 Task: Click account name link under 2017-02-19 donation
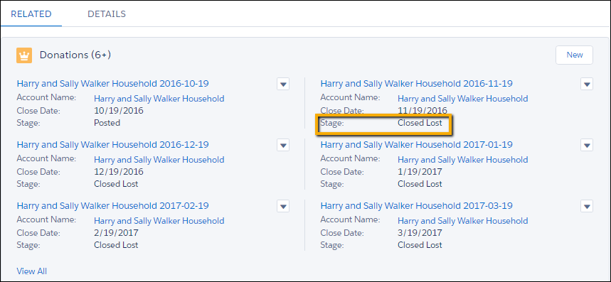click(x=159, y=220)
